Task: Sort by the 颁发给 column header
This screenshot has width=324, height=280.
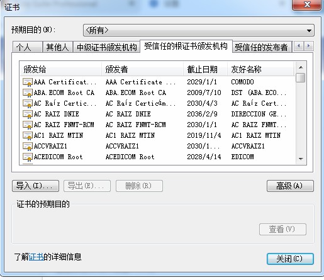Action: [x=60, y=69]
